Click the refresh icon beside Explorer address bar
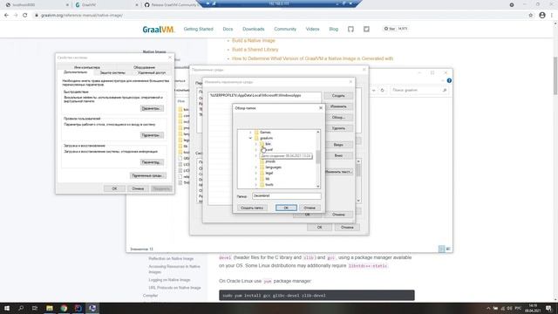This screenshot has height=314, width=558. (x=383, y=91)
